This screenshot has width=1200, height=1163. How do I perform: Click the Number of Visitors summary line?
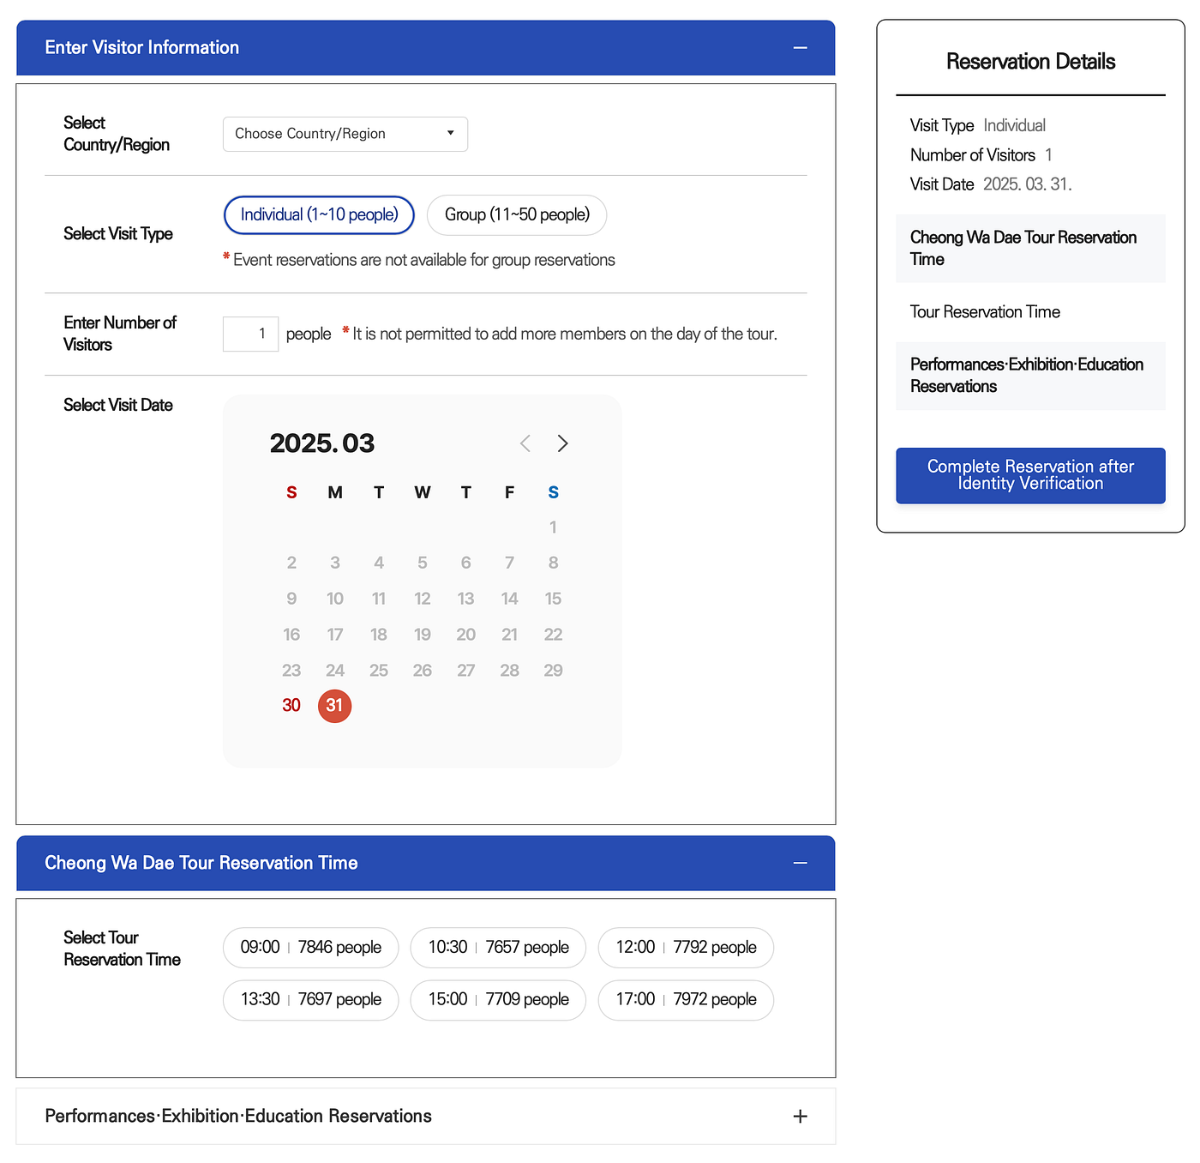coord(981,155)
